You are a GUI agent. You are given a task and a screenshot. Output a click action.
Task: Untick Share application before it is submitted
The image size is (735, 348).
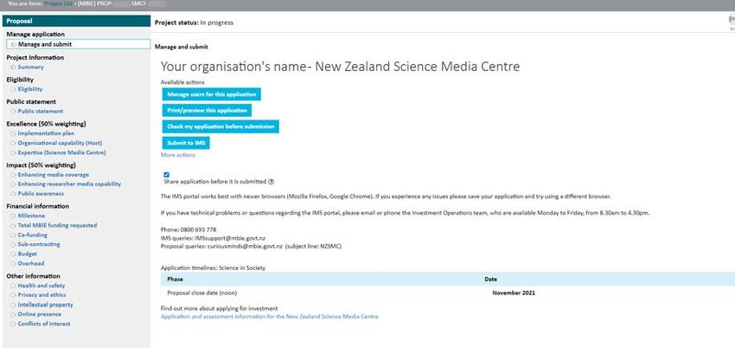pyautogui.click(x=166, y=175)
